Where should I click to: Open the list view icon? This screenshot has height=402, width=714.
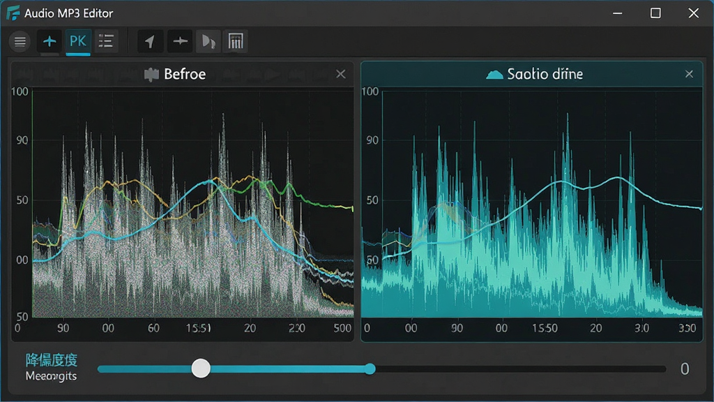coord(106,41)
